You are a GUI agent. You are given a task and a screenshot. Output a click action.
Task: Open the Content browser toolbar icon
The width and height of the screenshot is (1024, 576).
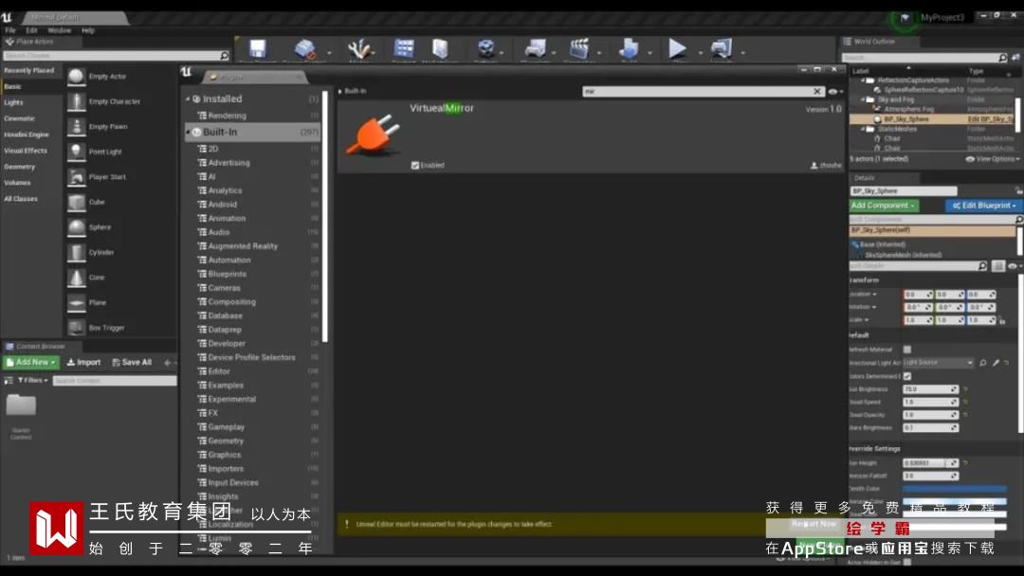pyautogui.click(x=404, y=49)
